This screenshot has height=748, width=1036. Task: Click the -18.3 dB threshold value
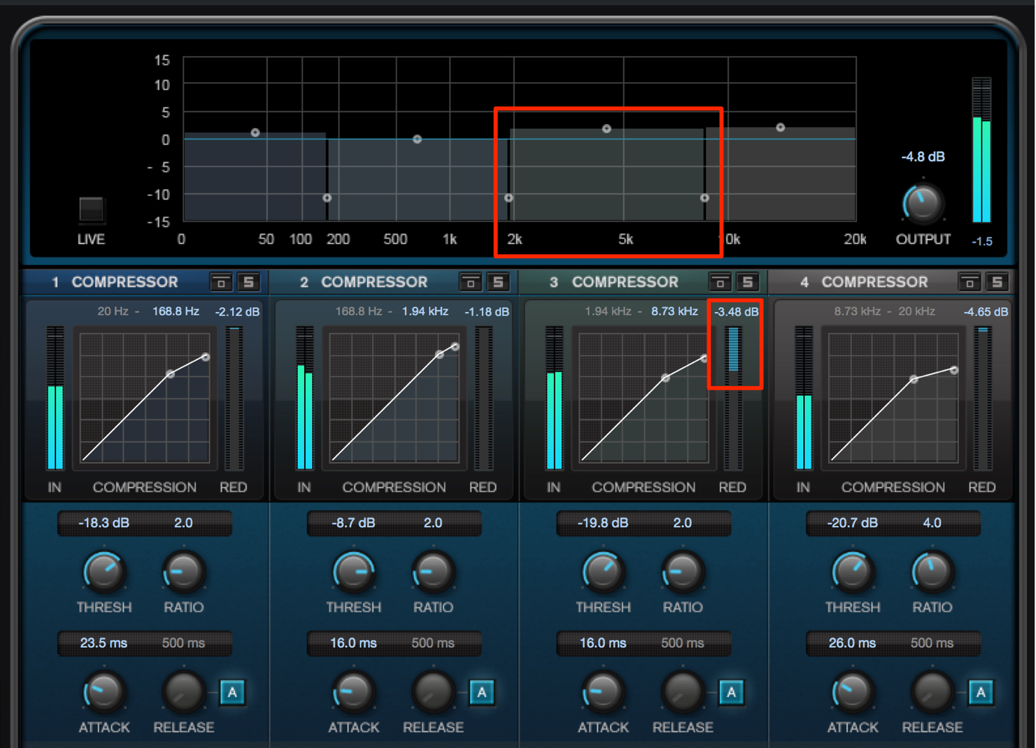click(x=104, y=523)
